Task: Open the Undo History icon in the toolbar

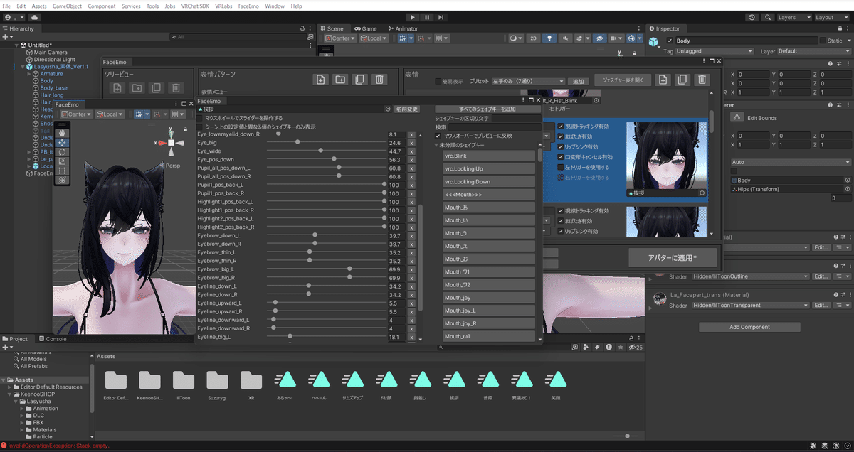Action: (x=752, y=17)
